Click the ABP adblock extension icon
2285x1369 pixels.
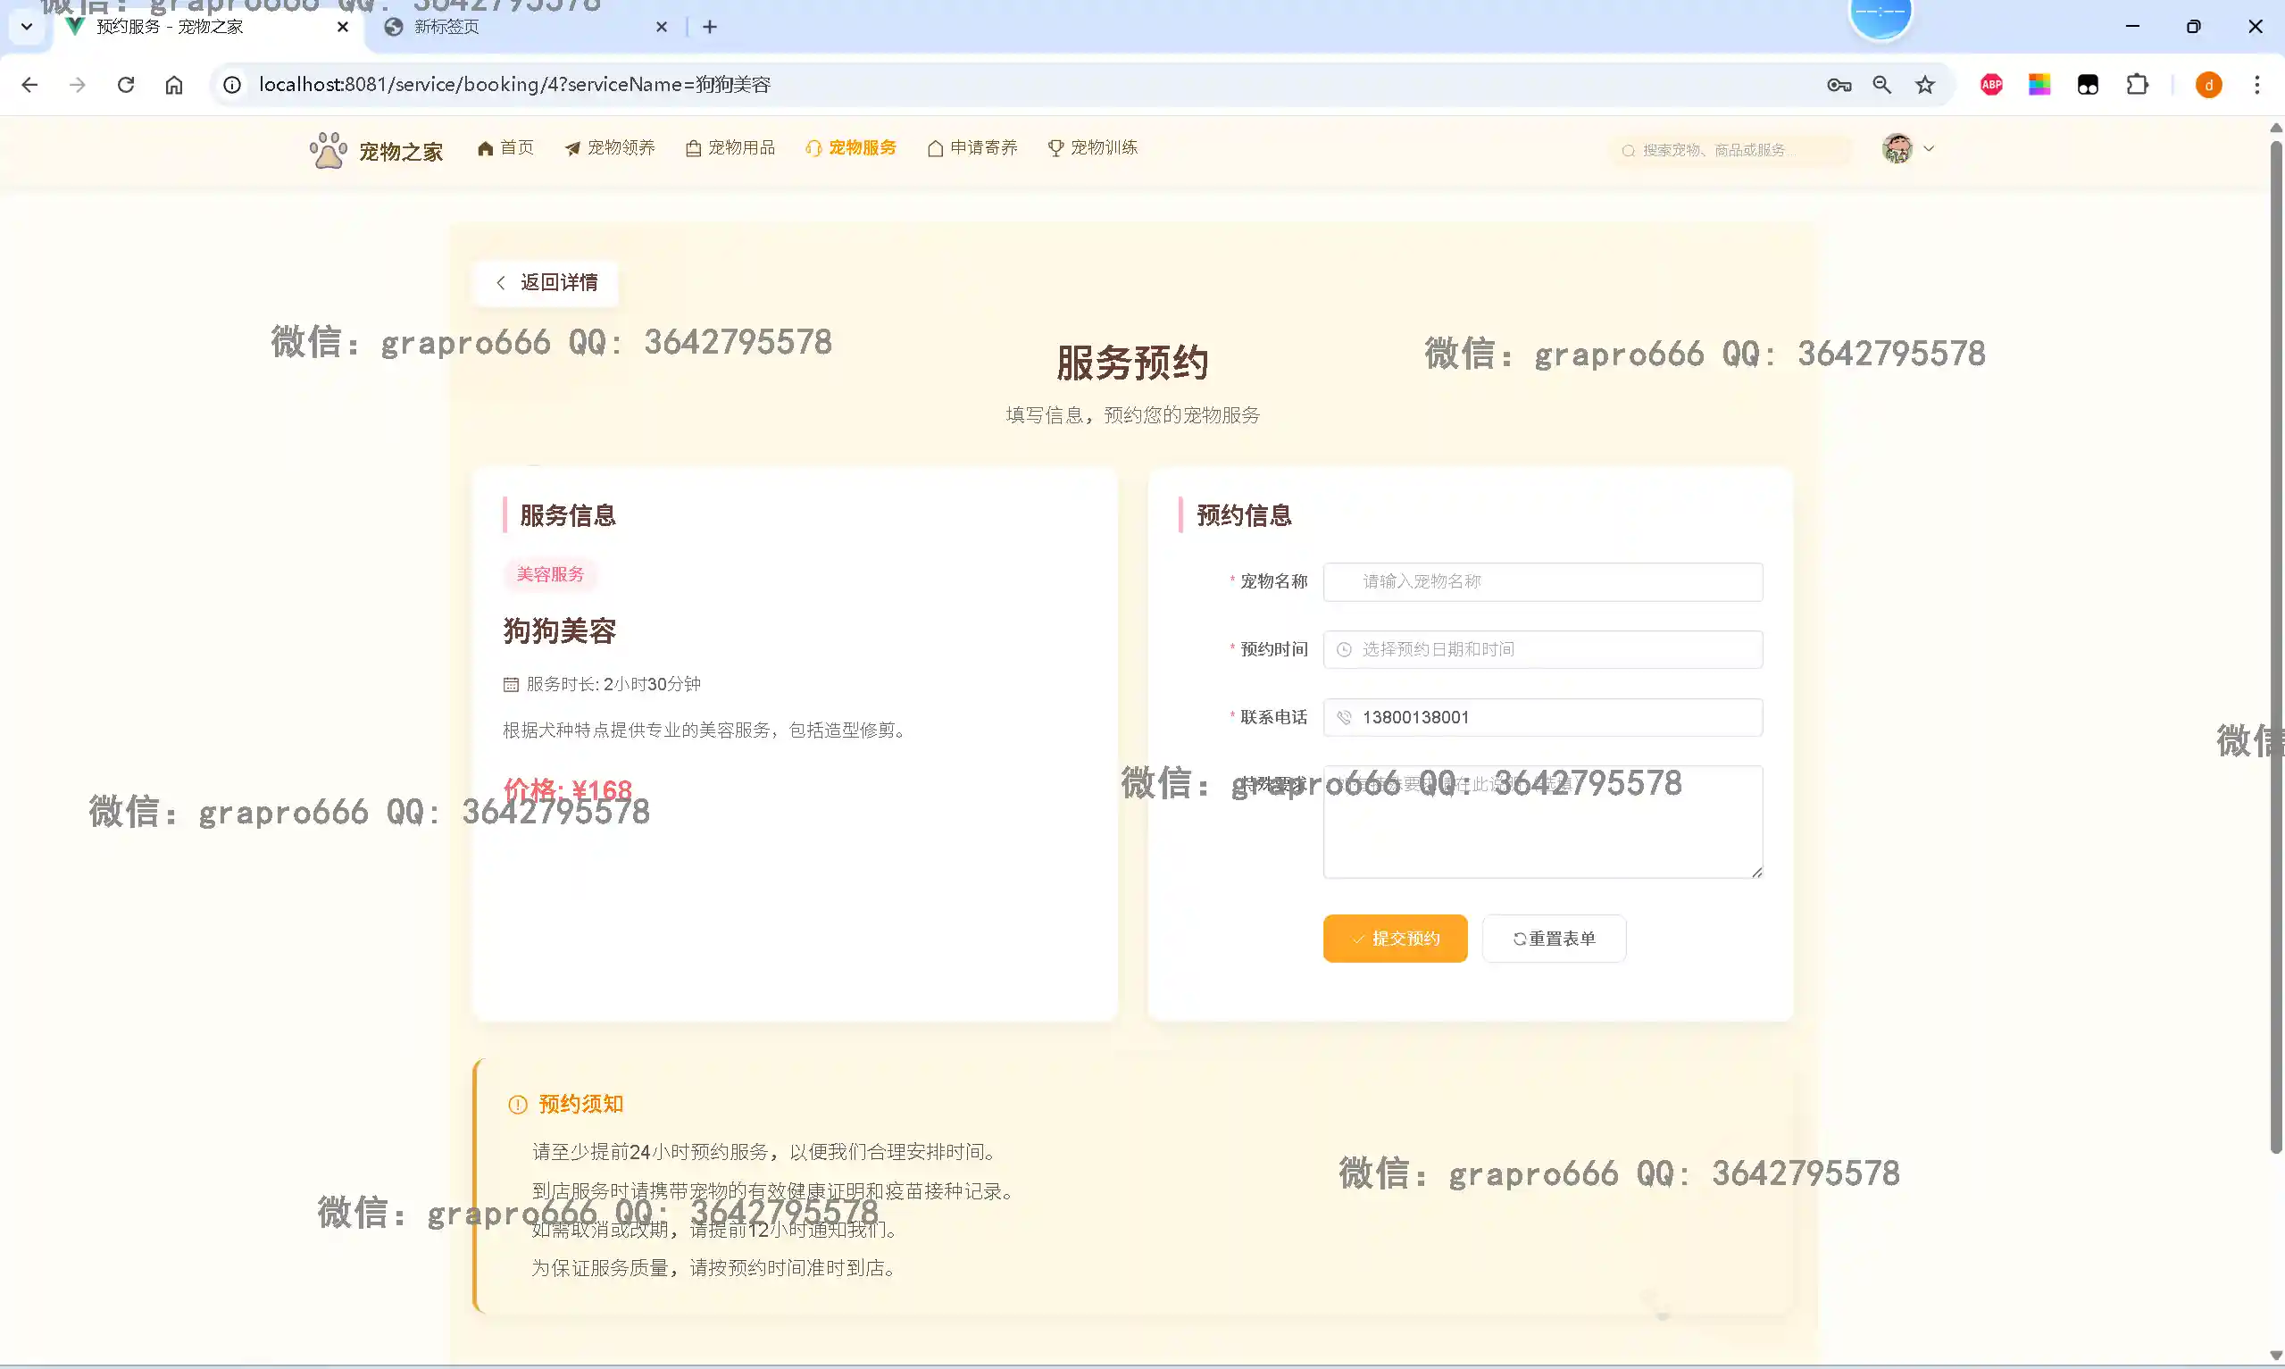tap(1991, 85)
